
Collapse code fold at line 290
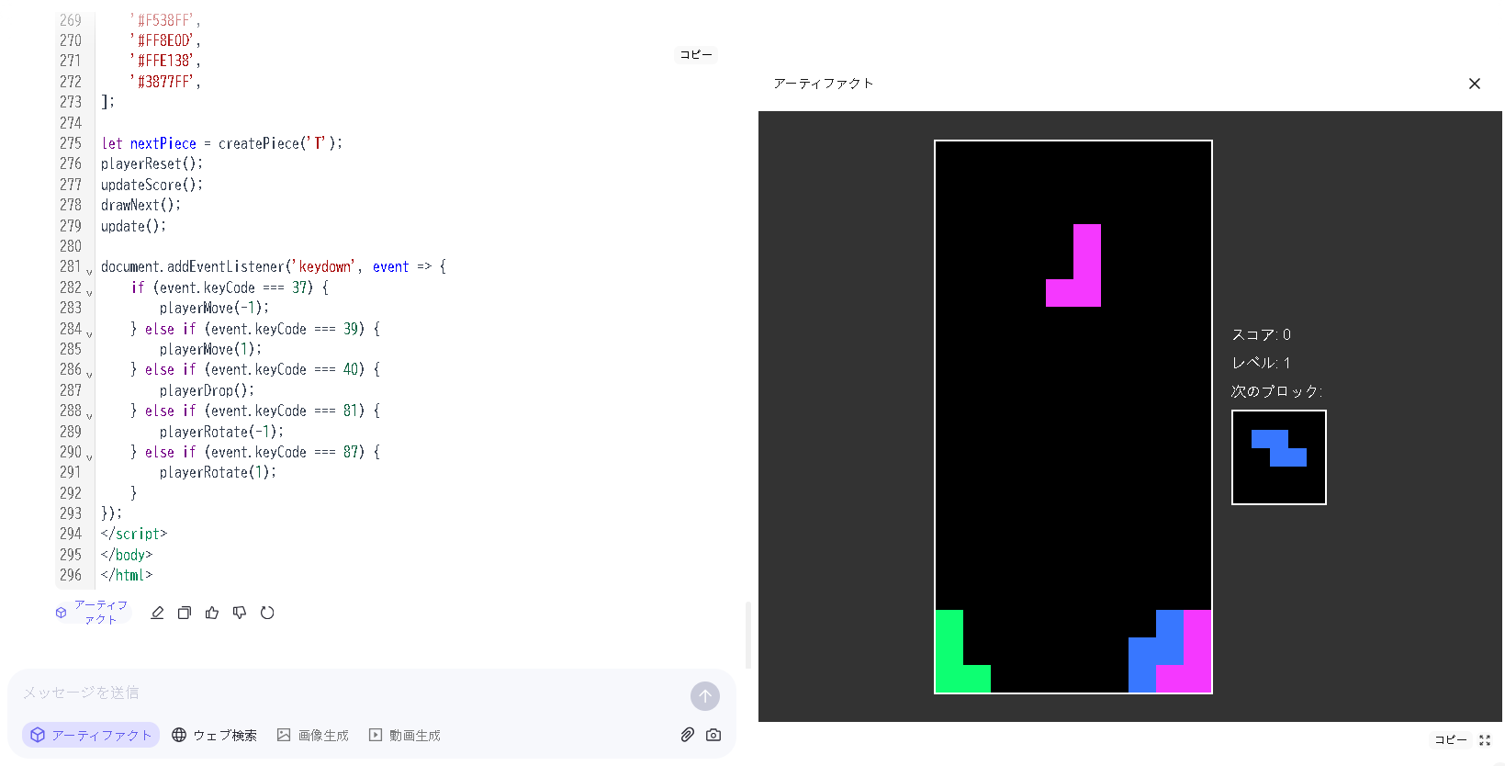[89, 457]
